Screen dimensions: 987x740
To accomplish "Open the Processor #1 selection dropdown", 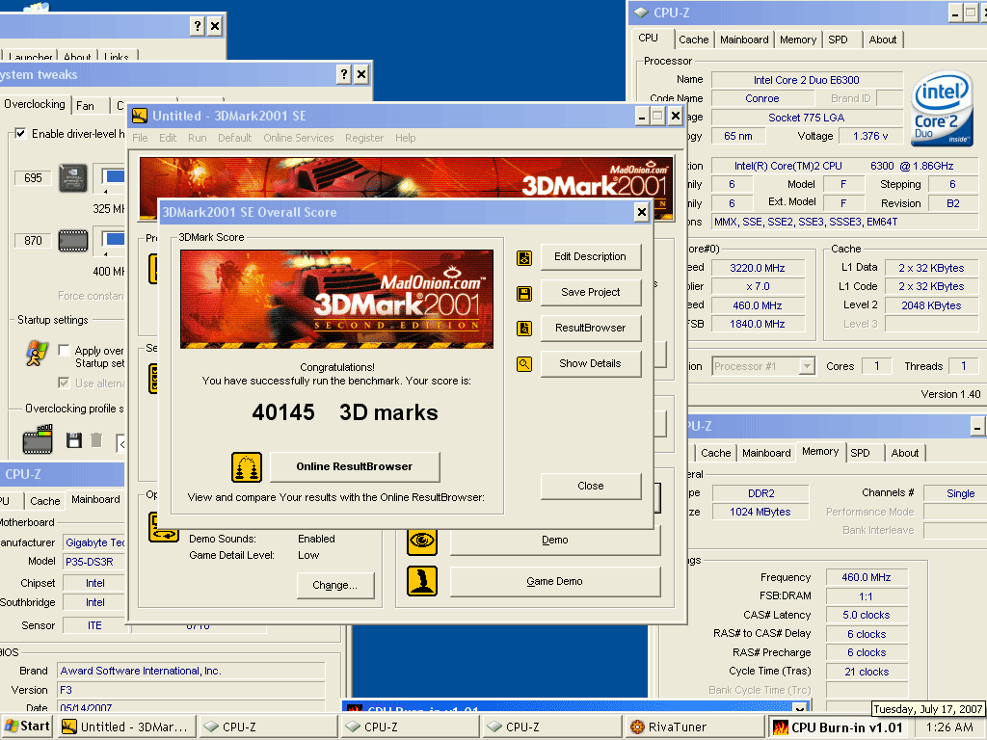I will coord(807,366).
